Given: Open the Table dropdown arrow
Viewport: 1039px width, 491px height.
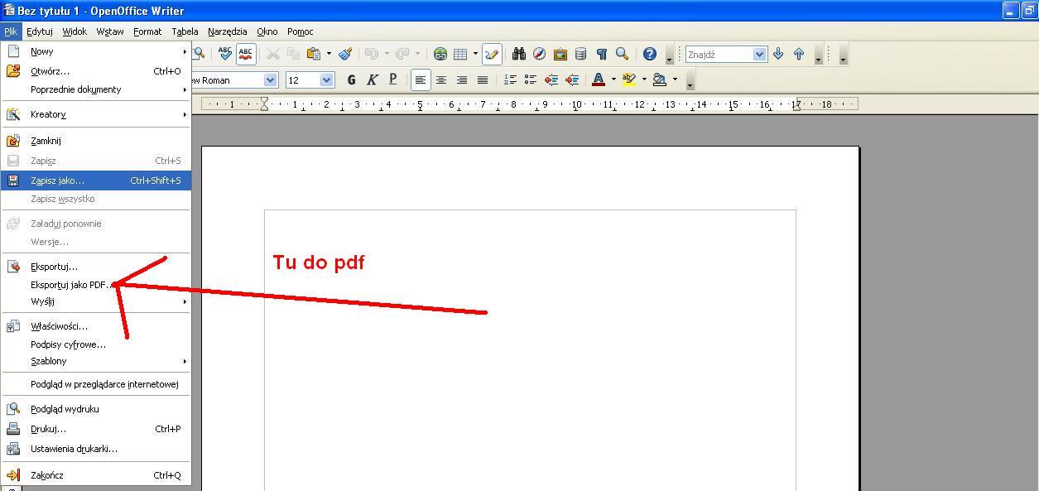Looking at the screenshot, I should pos(475,54).
